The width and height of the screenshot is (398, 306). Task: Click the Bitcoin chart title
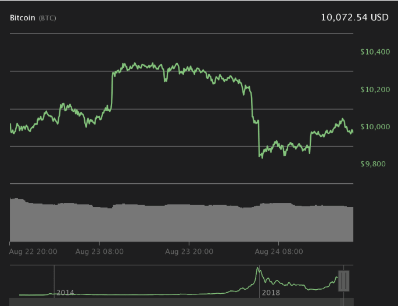pos(22,18)
